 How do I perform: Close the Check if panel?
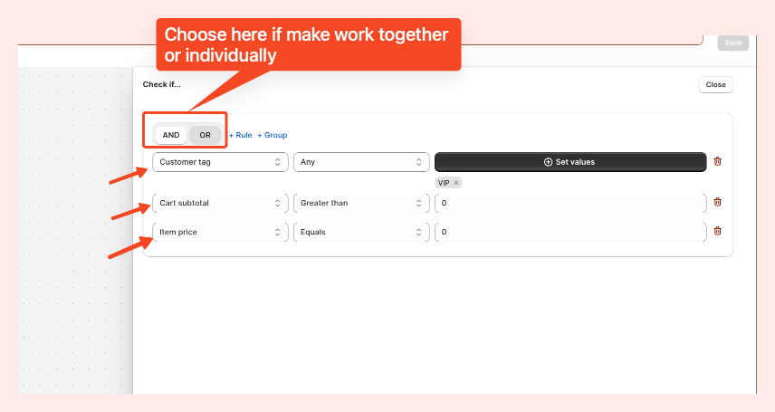coord(715,85)
